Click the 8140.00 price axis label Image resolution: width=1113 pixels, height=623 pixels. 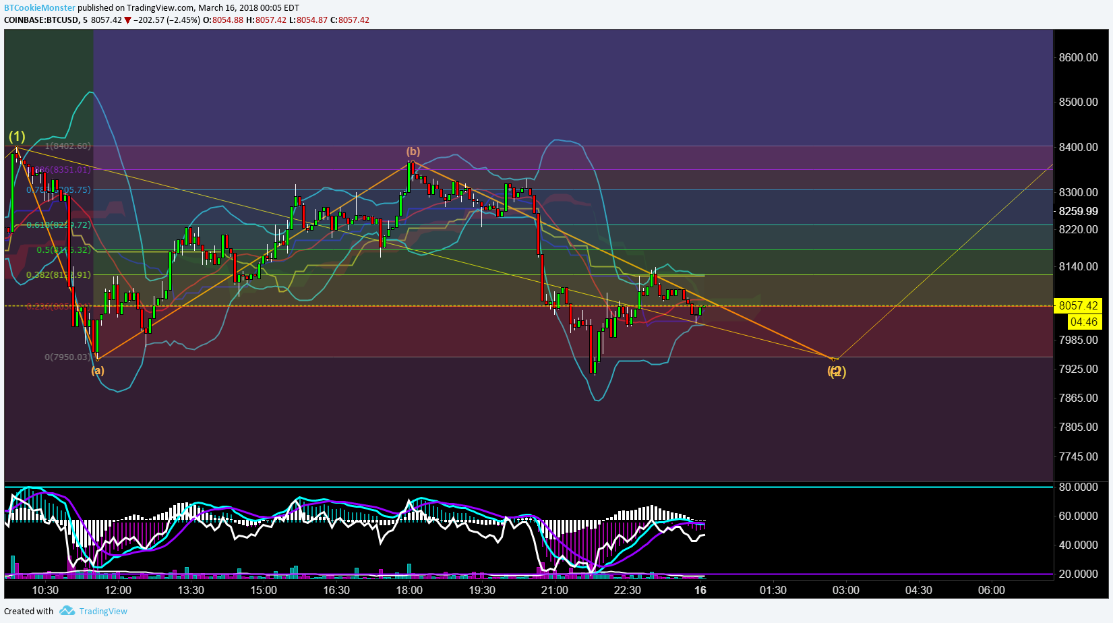(x=1079, y=266)
